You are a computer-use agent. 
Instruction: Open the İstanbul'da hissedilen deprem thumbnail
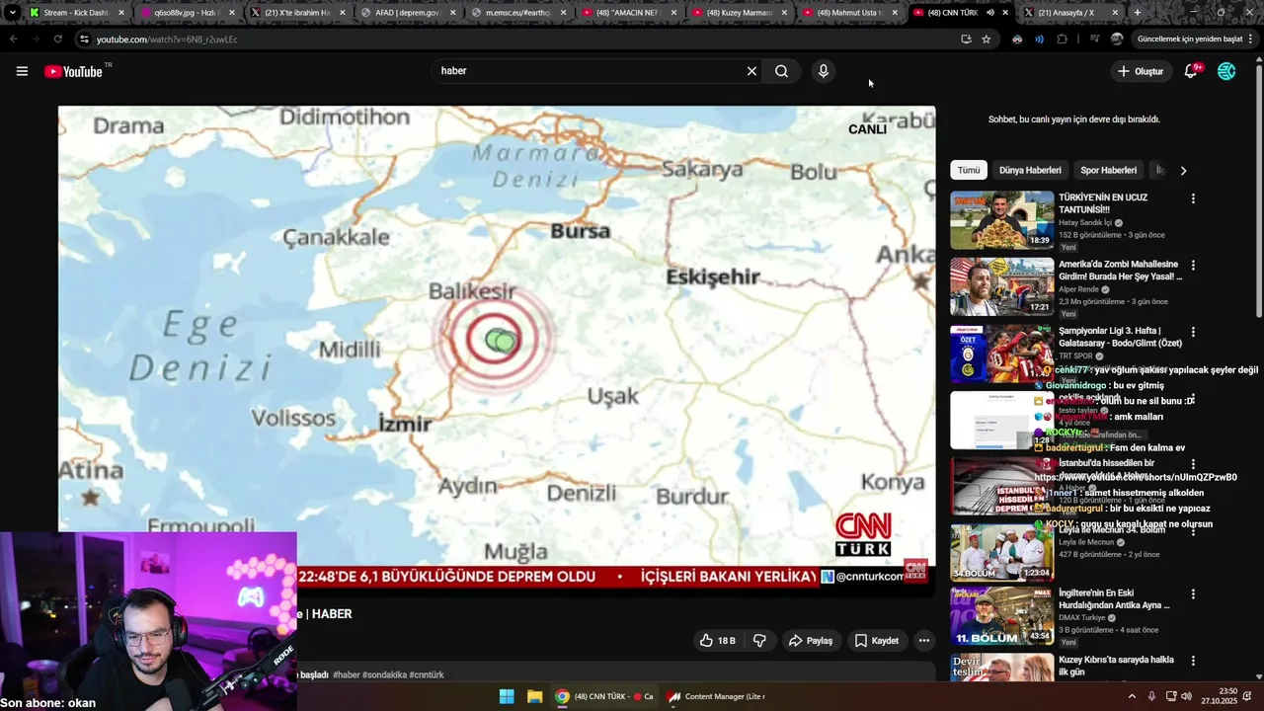coord(1001,486)
